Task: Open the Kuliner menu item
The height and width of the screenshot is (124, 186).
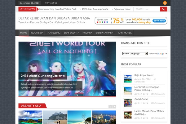Action: coord(87,33)
